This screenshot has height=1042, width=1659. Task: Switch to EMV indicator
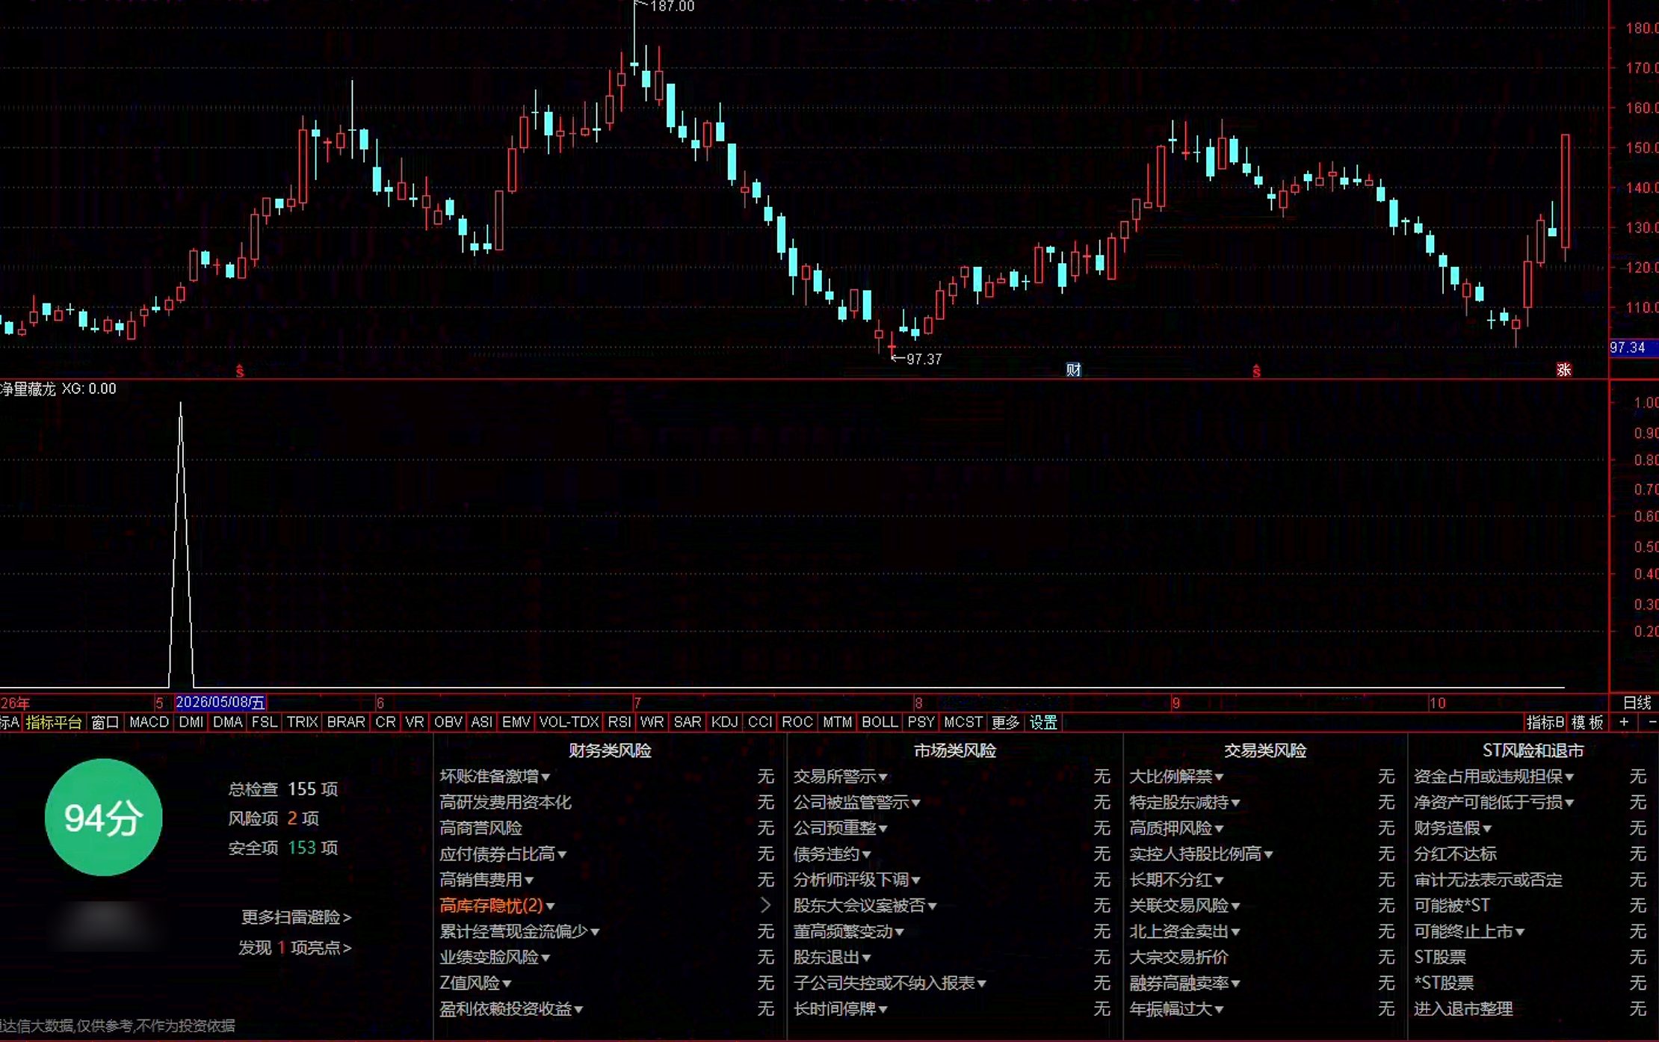tap(516, 722)
